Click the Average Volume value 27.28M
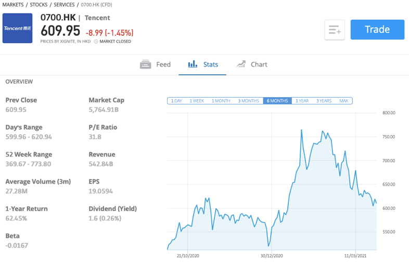 click(x=17, y=191)
